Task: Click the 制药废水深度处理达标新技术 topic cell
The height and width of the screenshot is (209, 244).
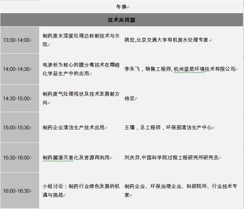Action: [x=81, y=40]
